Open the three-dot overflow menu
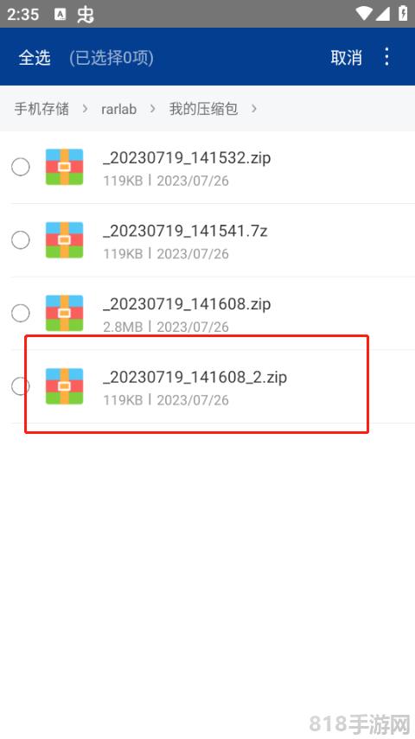 pyautogui.click(x=386, y=57)
